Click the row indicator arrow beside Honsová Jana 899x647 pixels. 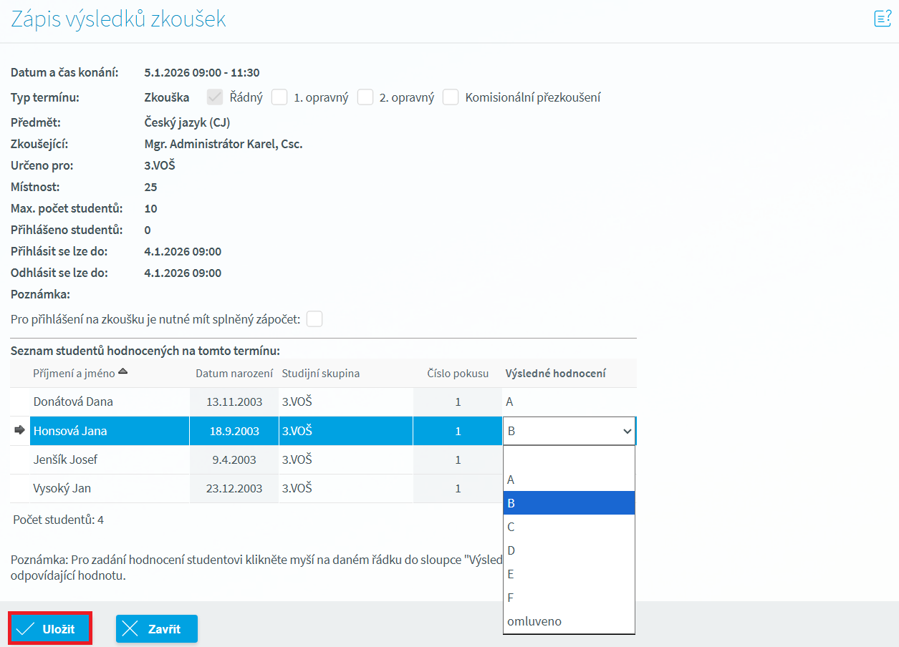[x=19, y=431]
